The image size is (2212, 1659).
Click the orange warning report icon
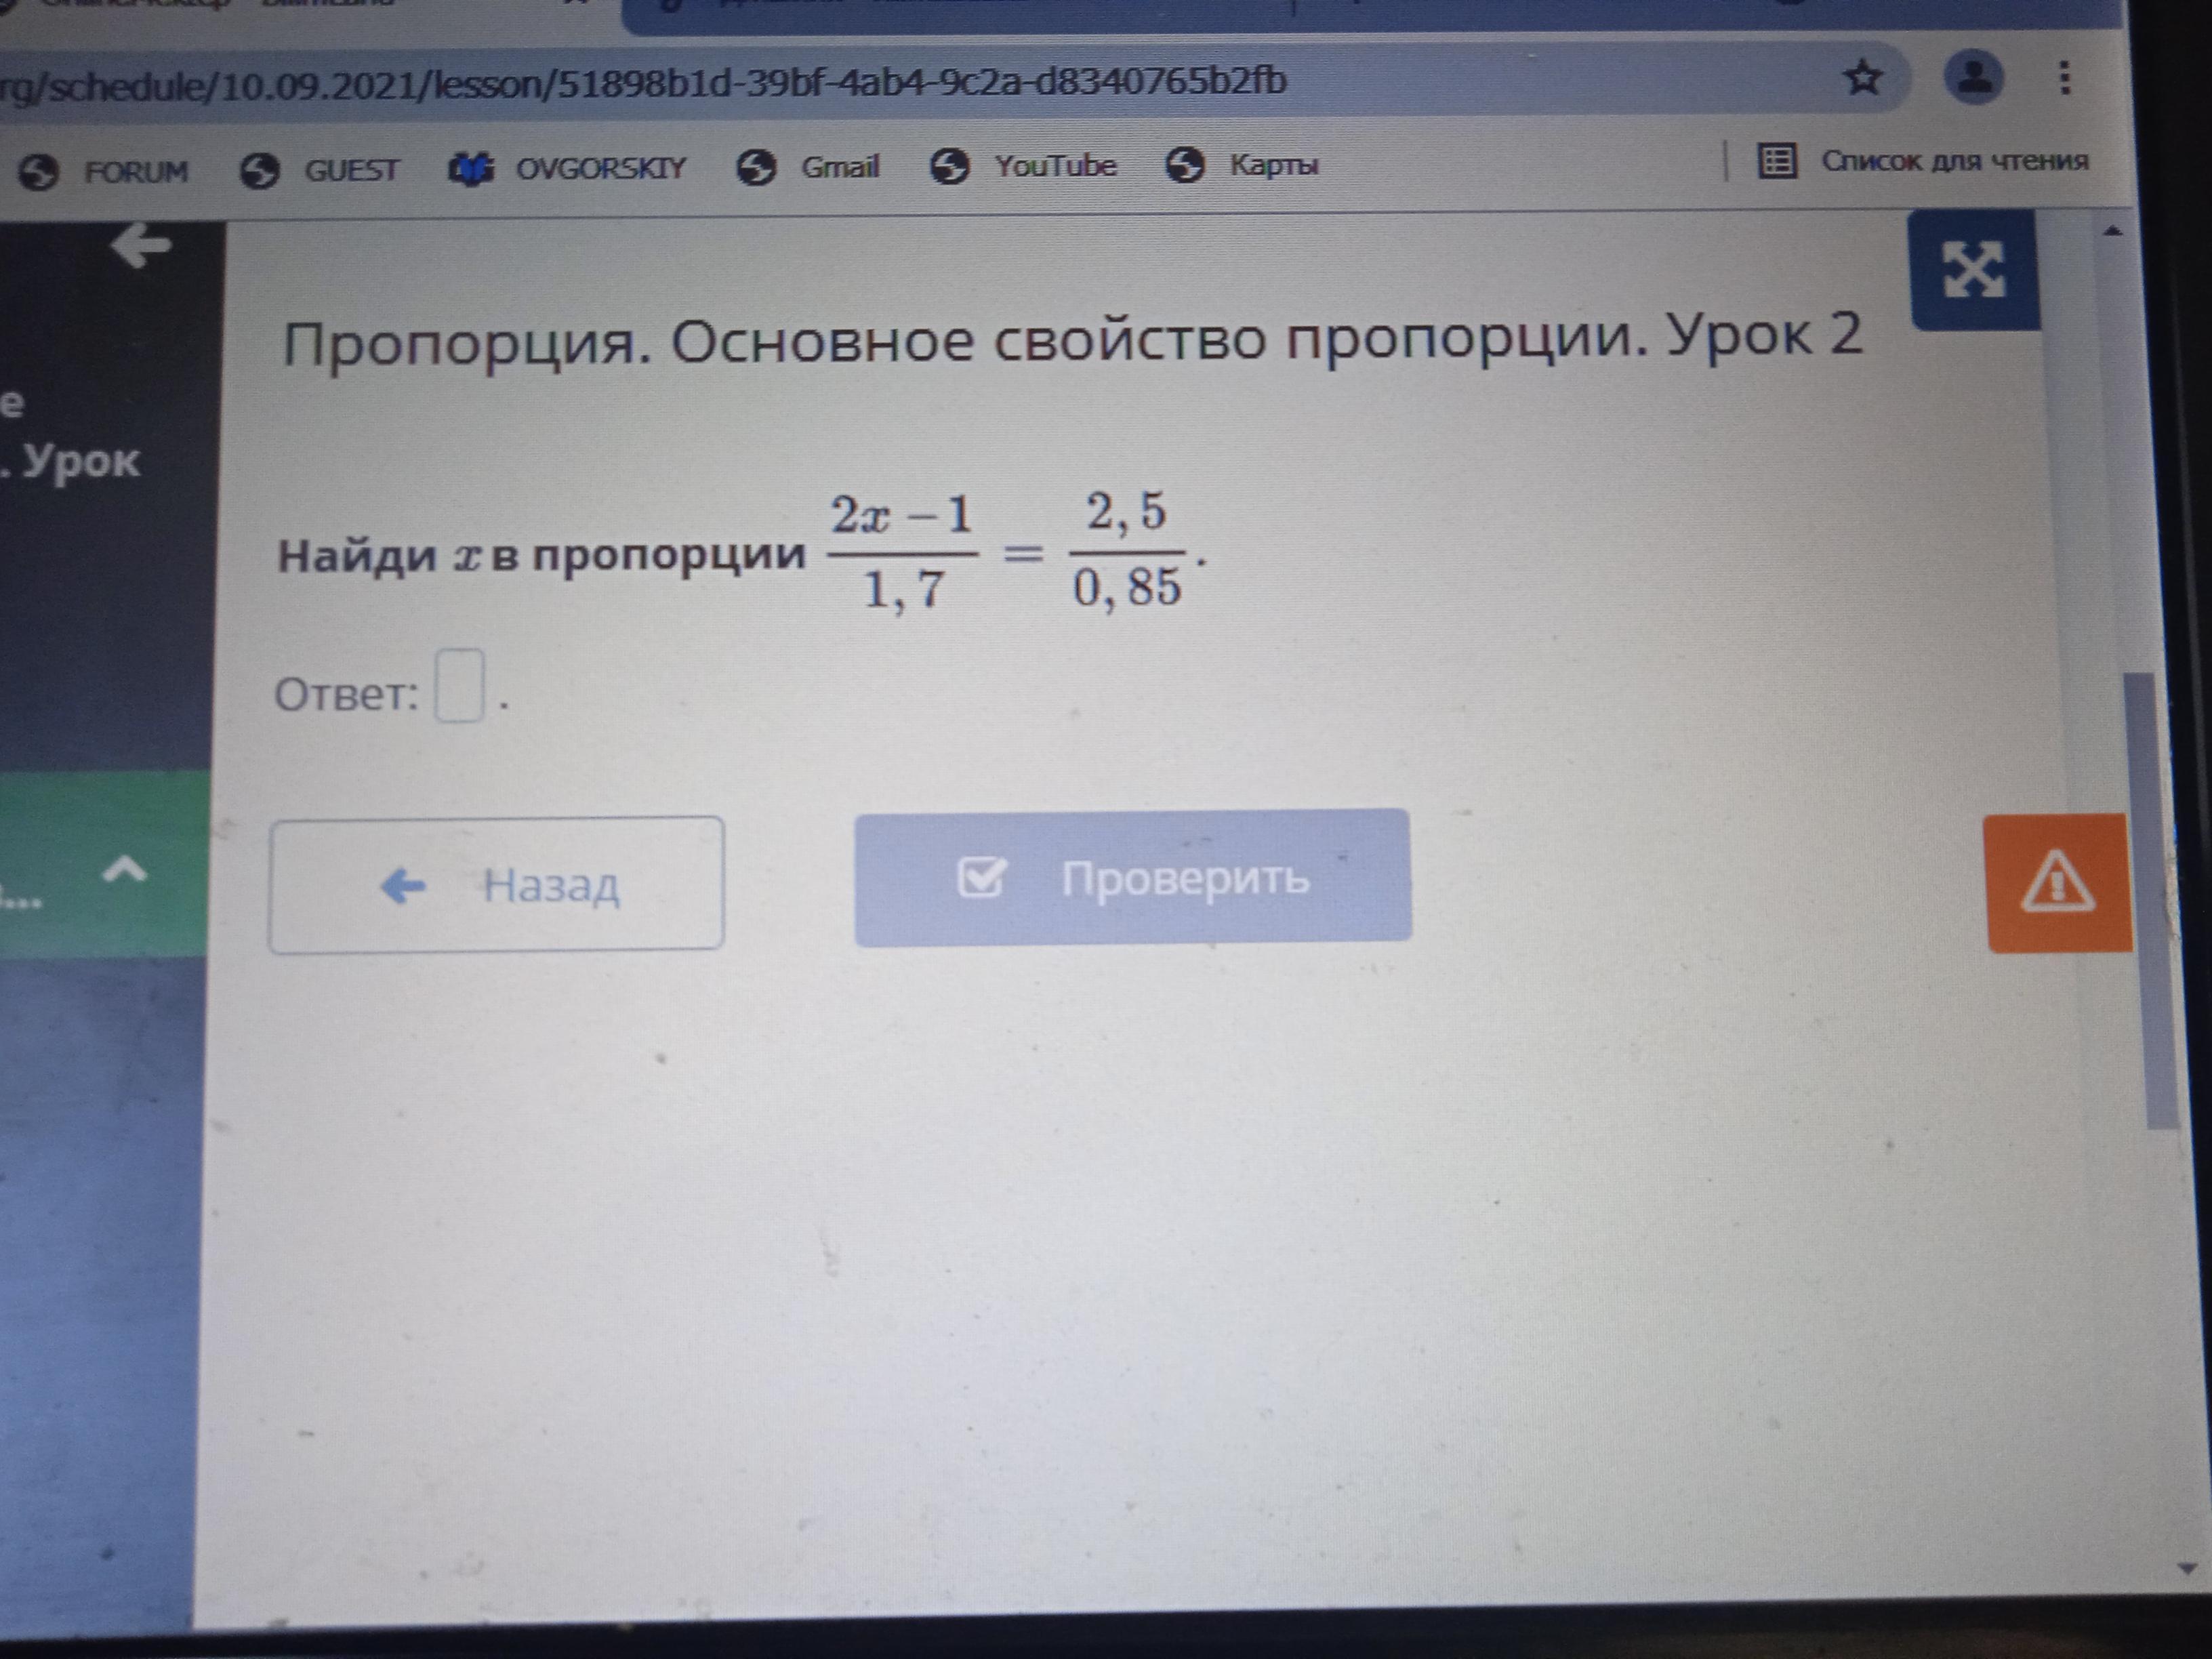pos(2057,883)
